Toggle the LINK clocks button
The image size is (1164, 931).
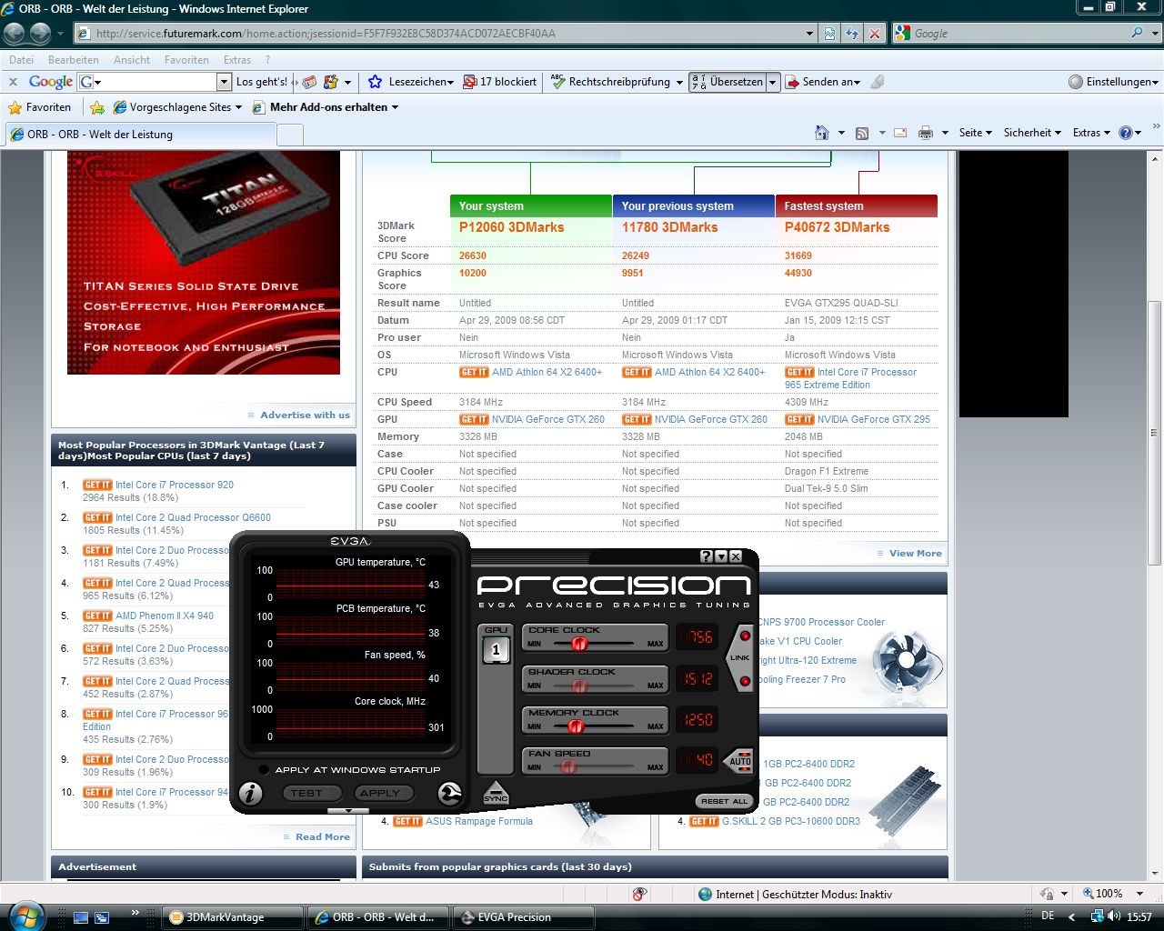(x=740, y=657)
